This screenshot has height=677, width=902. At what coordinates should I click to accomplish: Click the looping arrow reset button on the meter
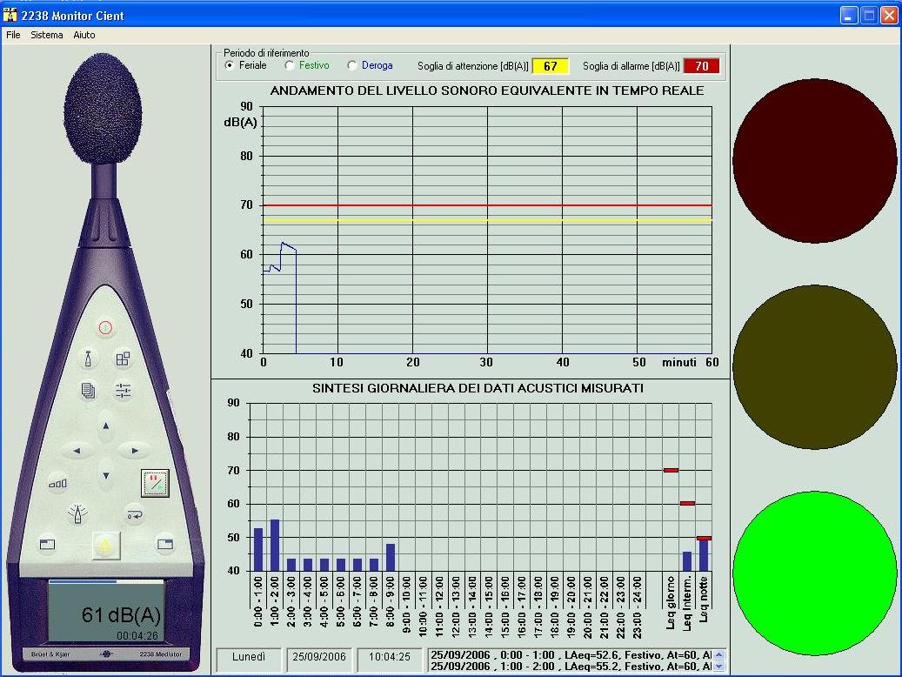(135, 514)
